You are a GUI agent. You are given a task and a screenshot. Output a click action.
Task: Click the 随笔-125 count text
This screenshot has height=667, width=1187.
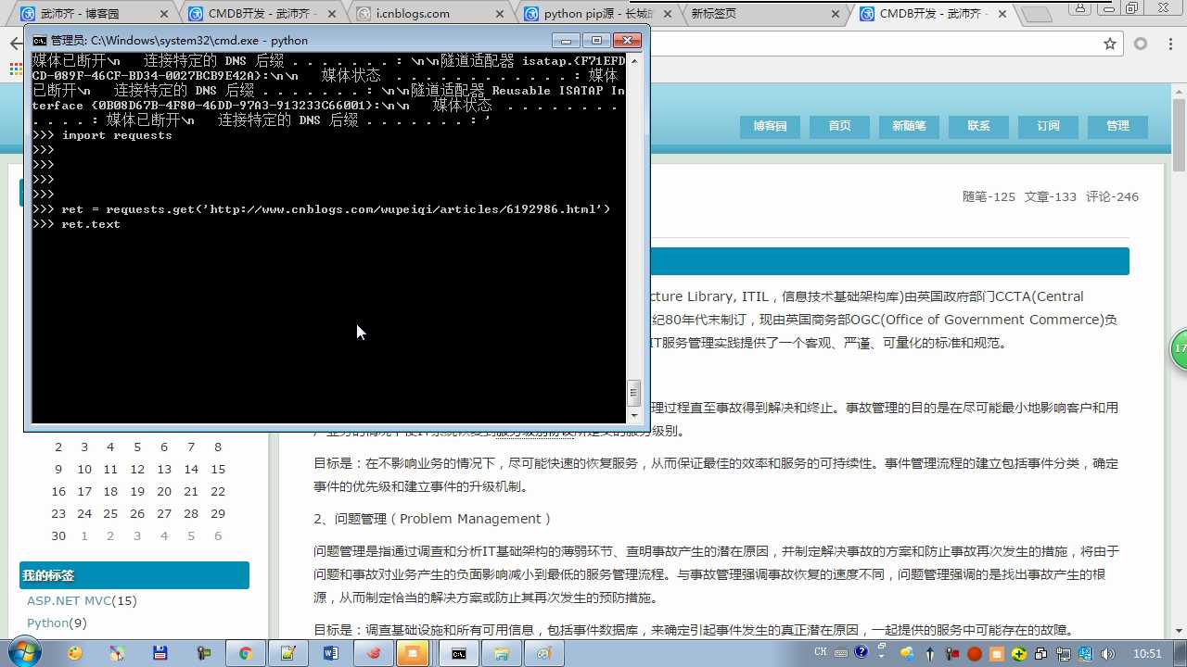(x=989, y=196)
